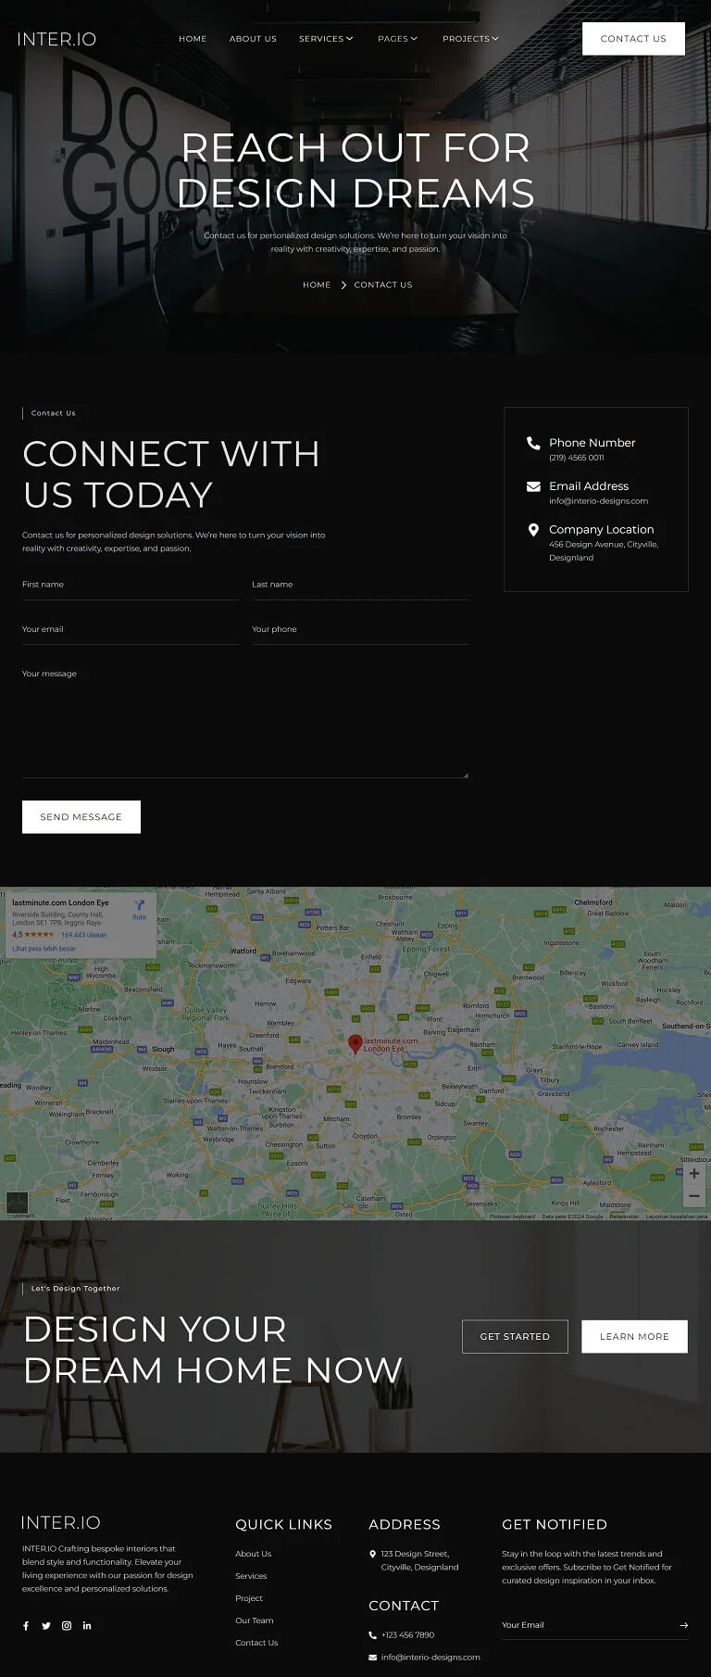Click the phone handset icon beside Phone Number

coord(533,443)
